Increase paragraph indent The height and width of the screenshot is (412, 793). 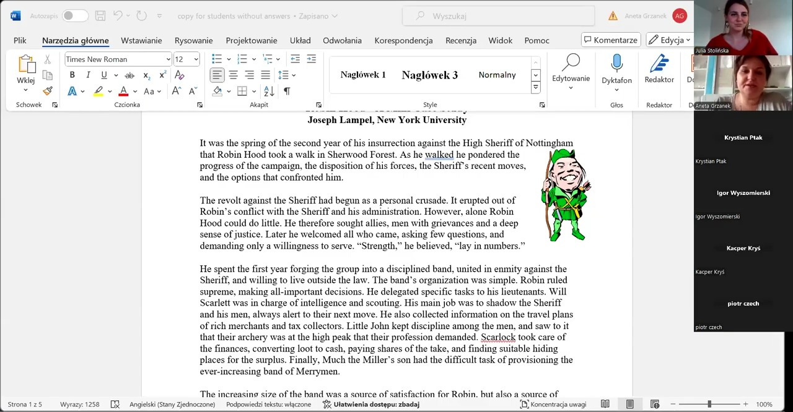pos(311,59)
